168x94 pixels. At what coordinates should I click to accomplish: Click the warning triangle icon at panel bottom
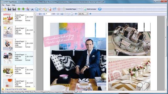click(x=3, y=89)
